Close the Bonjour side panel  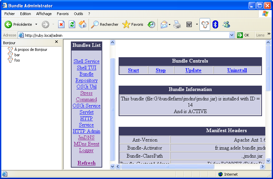[x=56, y=42]
